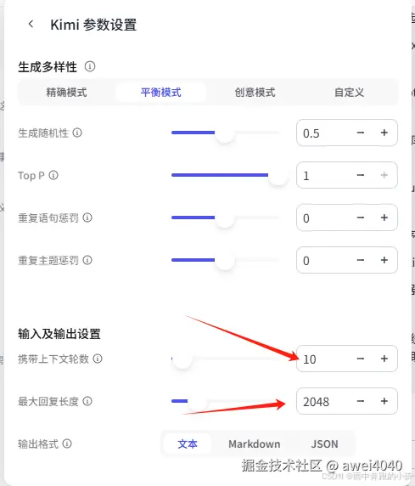This screenshot has width=415, height=486.
Task: Open info icon next to 重复主题惩罚
Action: tap(87, 260)
